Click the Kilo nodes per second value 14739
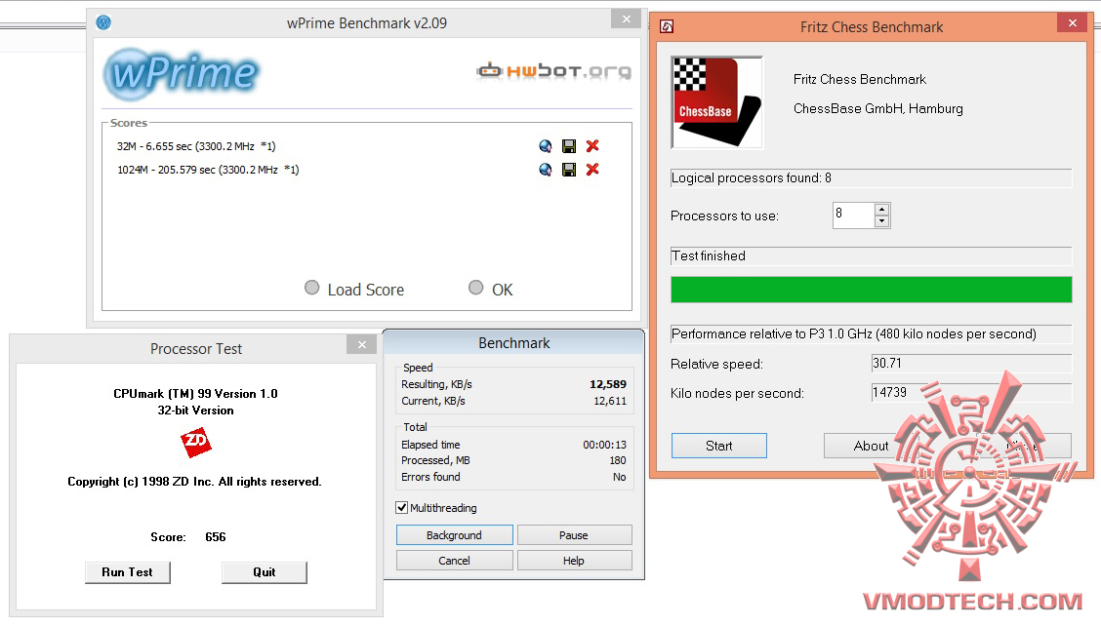 (x=971, y=392)
